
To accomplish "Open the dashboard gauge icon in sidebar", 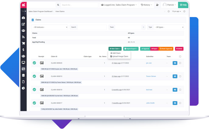I will click(x=23, y=18).
